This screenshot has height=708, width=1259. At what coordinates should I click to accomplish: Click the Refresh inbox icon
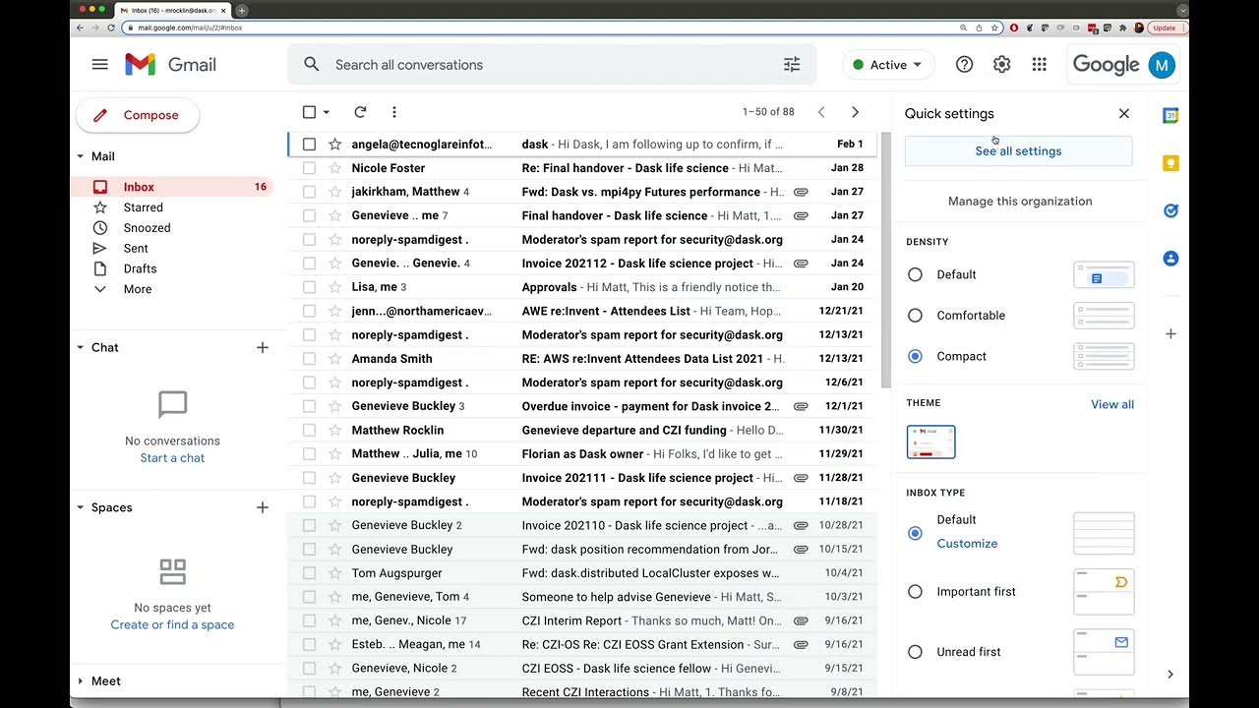coord(360,112)
